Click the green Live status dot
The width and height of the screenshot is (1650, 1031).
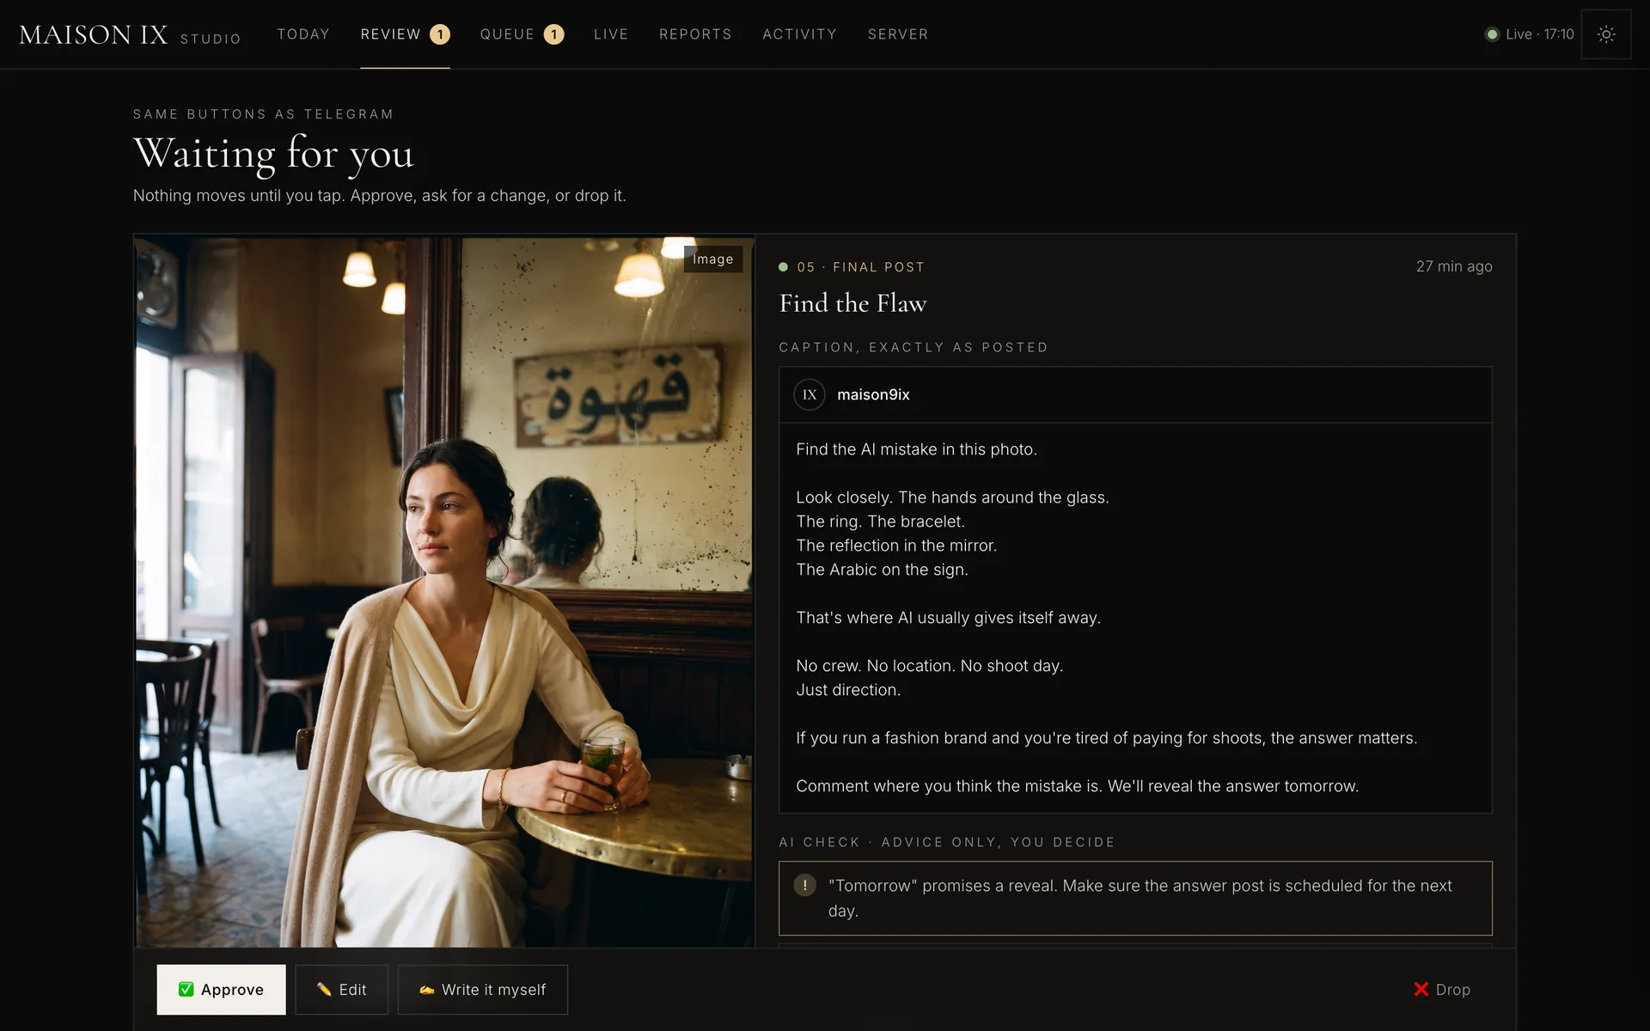tap(1492, 34)
